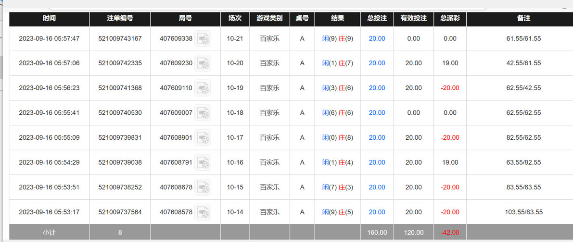The width and height of the screenshot is (573, 242).
Task: Click the 总派彩 column header
Action: click(x=450, y=19)
